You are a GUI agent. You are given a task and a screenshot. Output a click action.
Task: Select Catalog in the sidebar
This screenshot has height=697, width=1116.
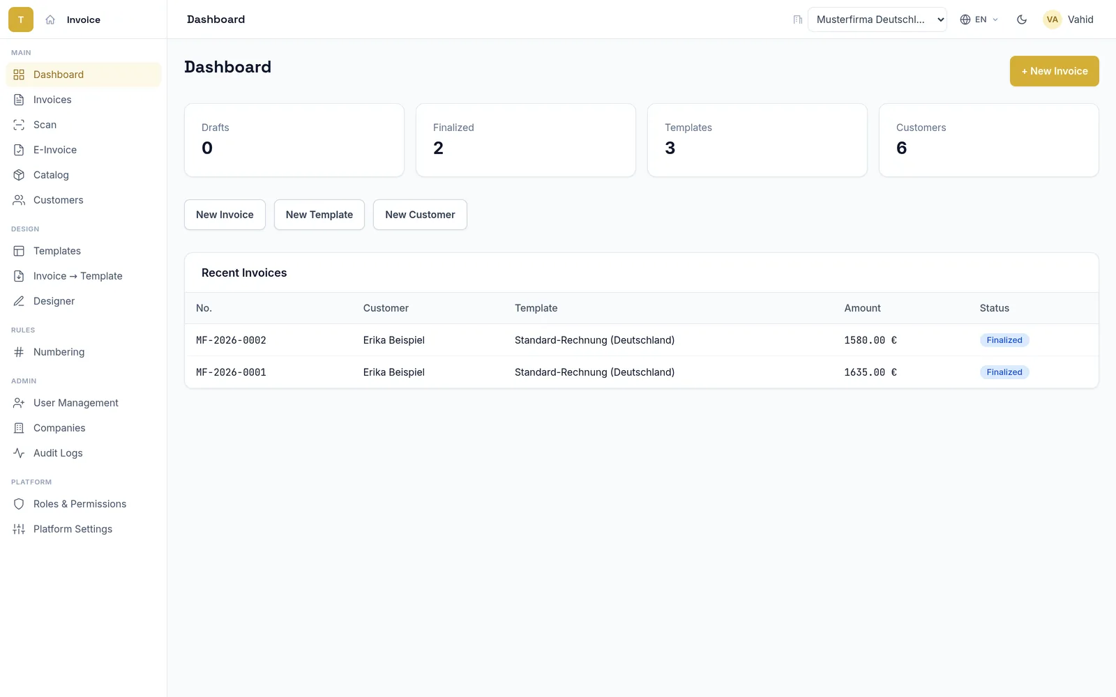[x=84, y=175]
